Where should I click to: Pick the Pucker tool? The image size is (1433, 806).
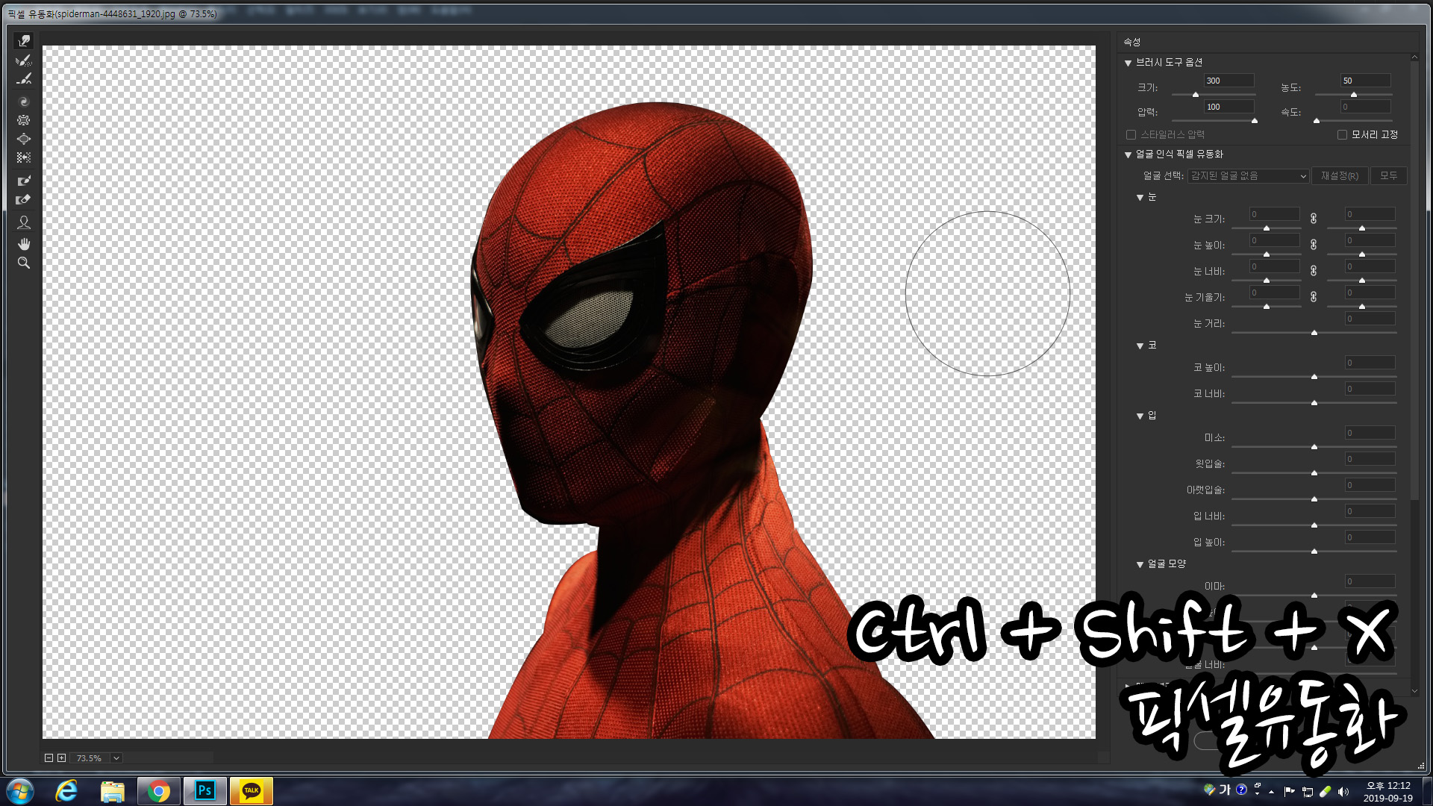tap(24, 120)
